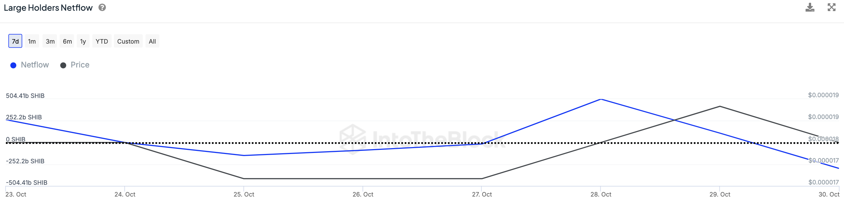This screenshot has height=200, width=844.
Task: Click the Large Holders Netflow title
Action: coord(48,8)
